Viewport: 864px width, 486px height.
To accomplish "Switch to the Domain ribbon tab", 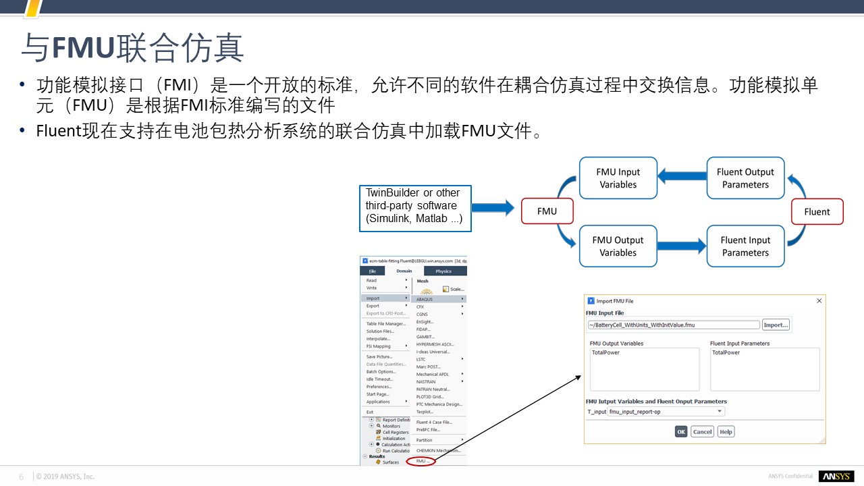I will [404, 271].
